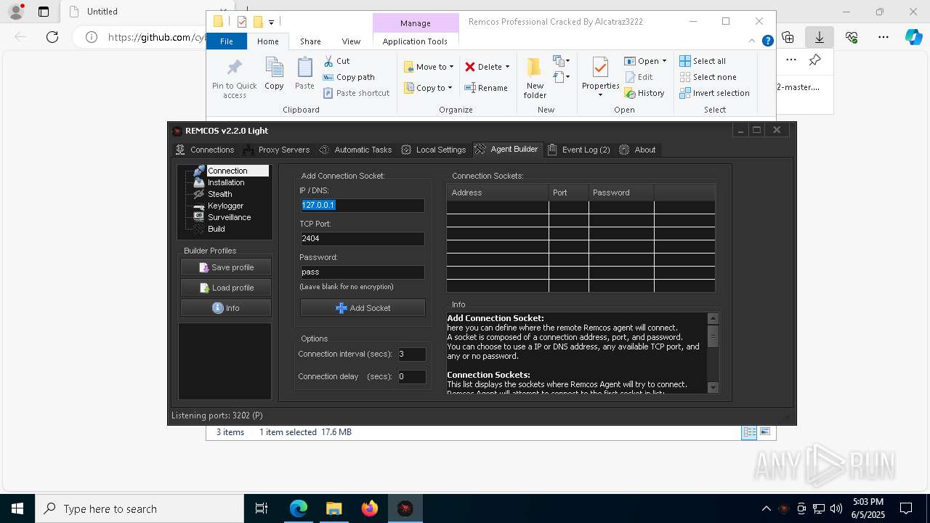The width and height of the screenshot is (930, 523).
Task: Open the Application Tools ribbon tab
Action: [415, 41]
